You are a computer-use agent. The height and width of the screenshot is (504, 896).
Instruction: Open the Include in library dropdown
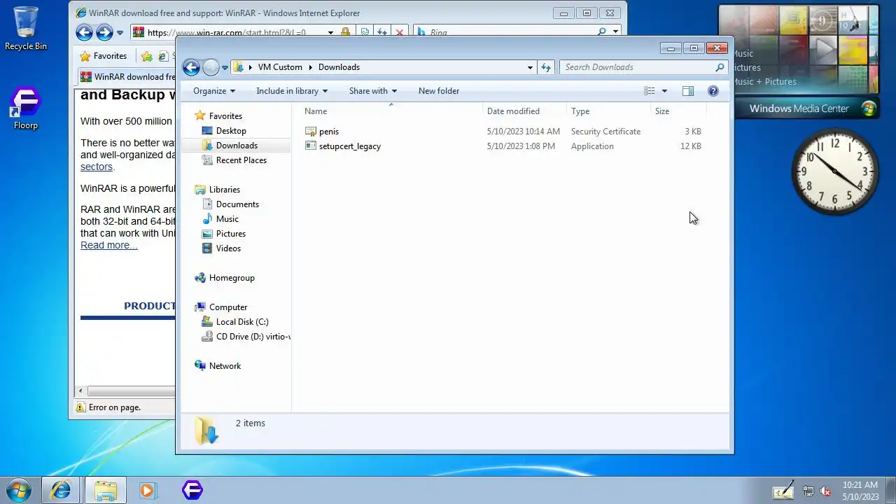coord(292,91)
